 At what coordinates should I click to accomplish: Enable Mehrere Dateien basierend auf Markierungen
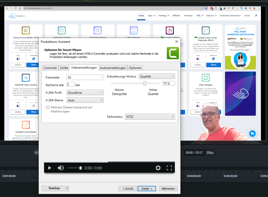[x=48, y=107]
